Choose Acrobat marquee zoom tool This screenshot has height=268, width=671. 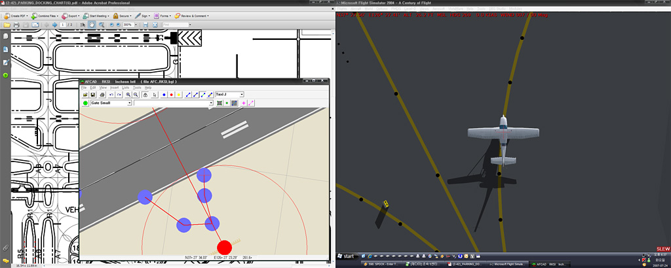coord(102,25)
